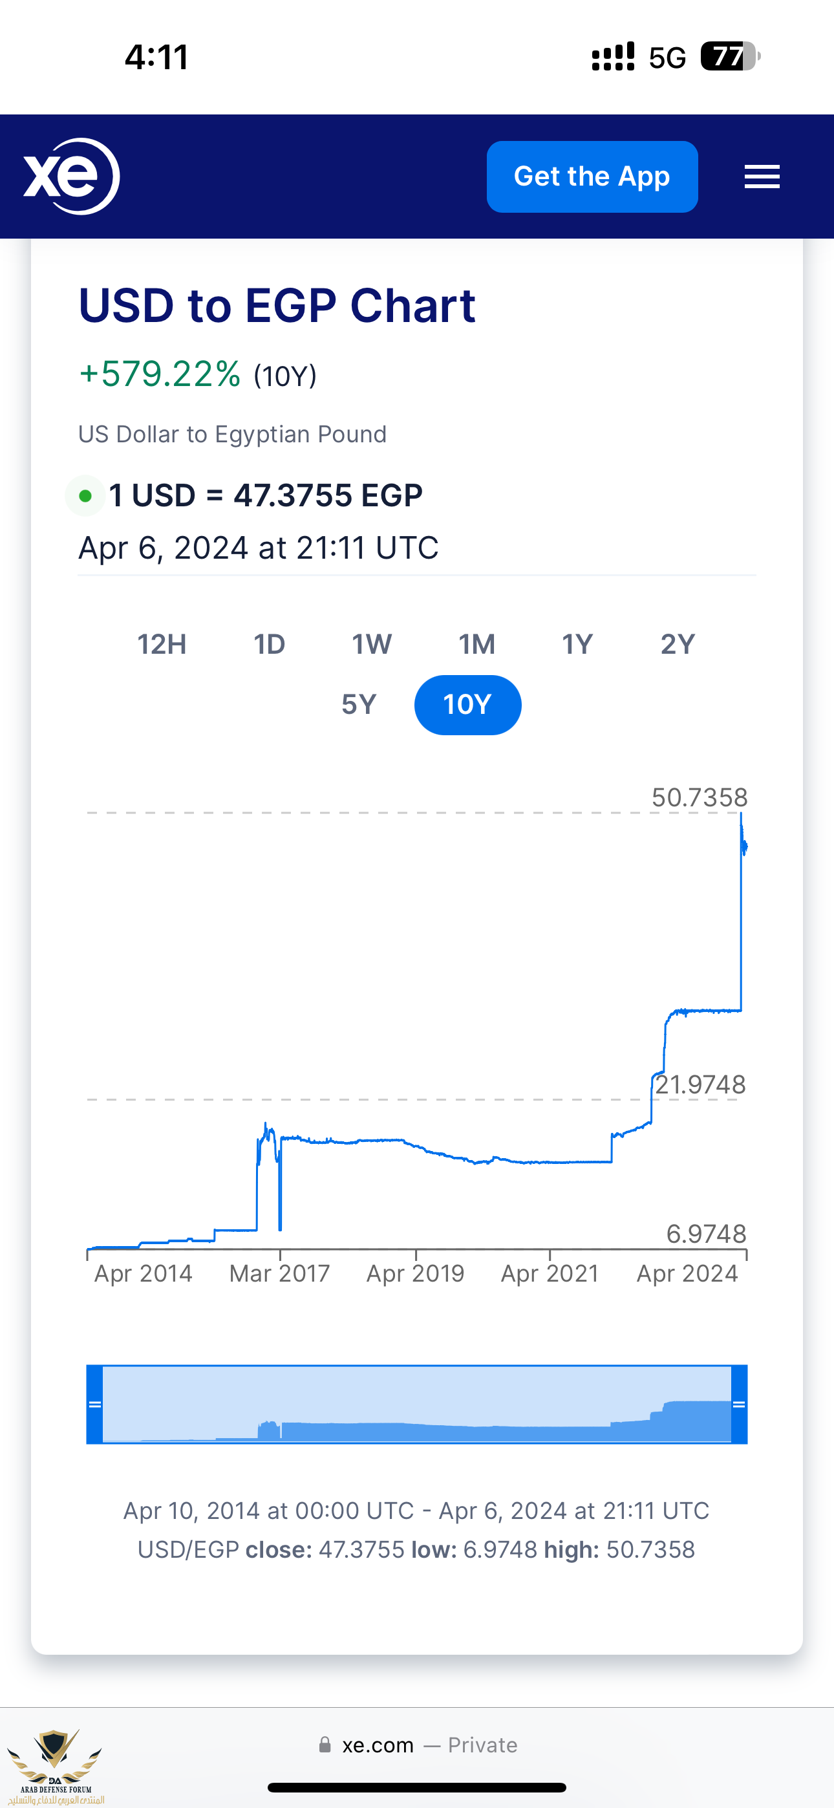
Task: Tap the Xe logo
Action: pyautogui.click(x=71, y=176)
